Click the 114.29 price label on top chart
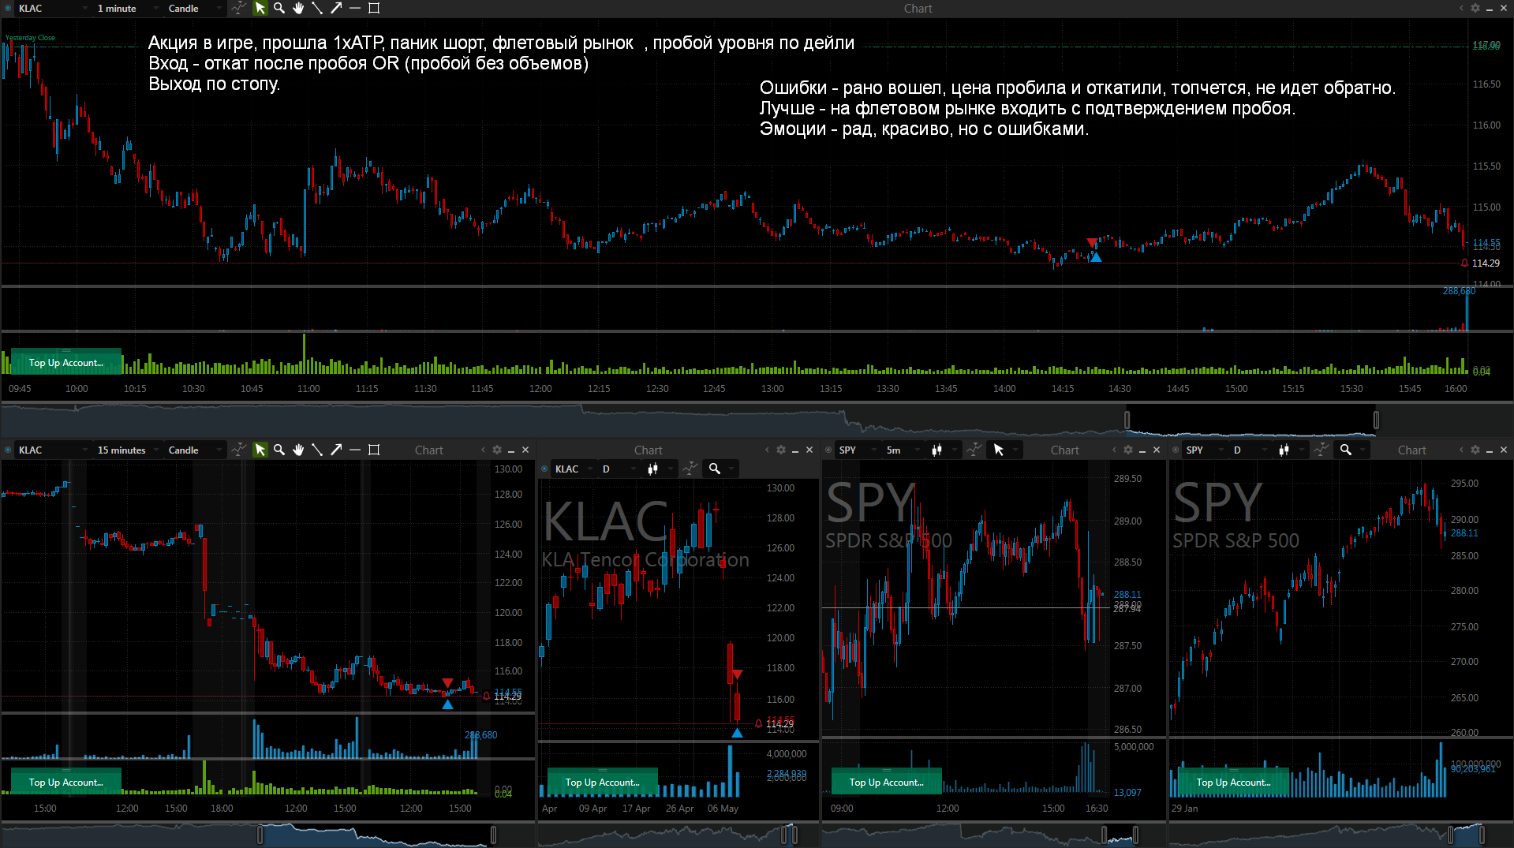 (x=1486, y=263)
